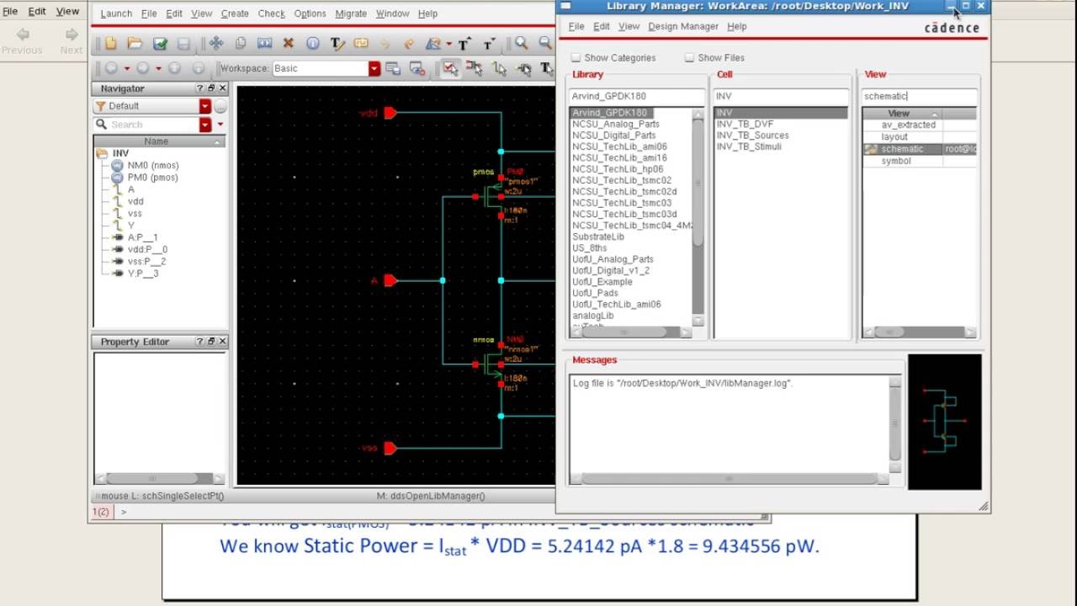Open the dropdown arrow beside the first circular icon
This screenshot has height=606, width=1077.
[x=127, y=68]
